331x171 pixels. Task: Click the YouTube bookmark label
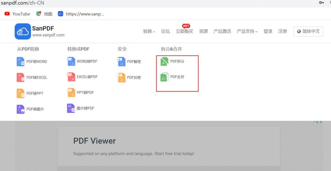point(21,14)
